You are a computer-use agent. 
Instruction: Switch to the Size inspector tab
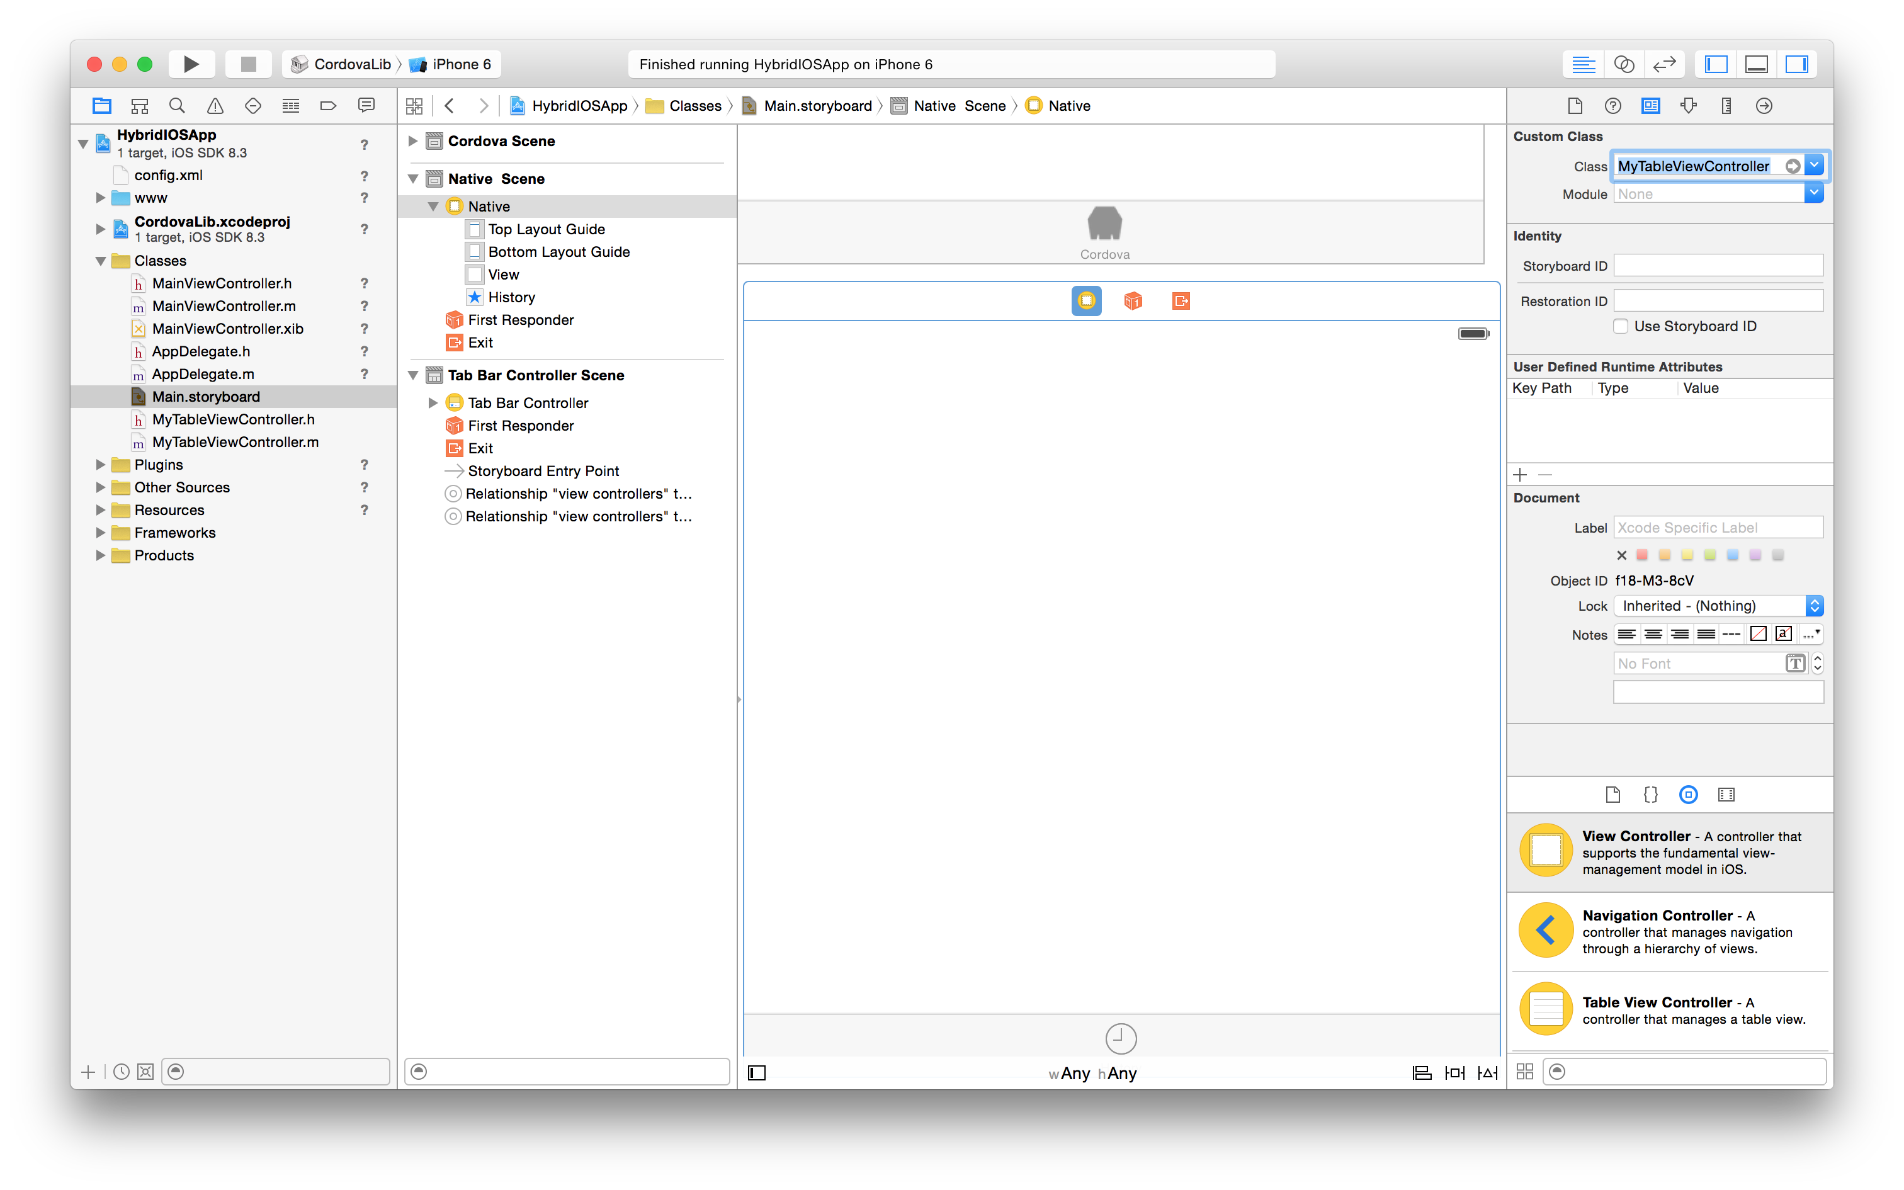(x=1726, y=106)
